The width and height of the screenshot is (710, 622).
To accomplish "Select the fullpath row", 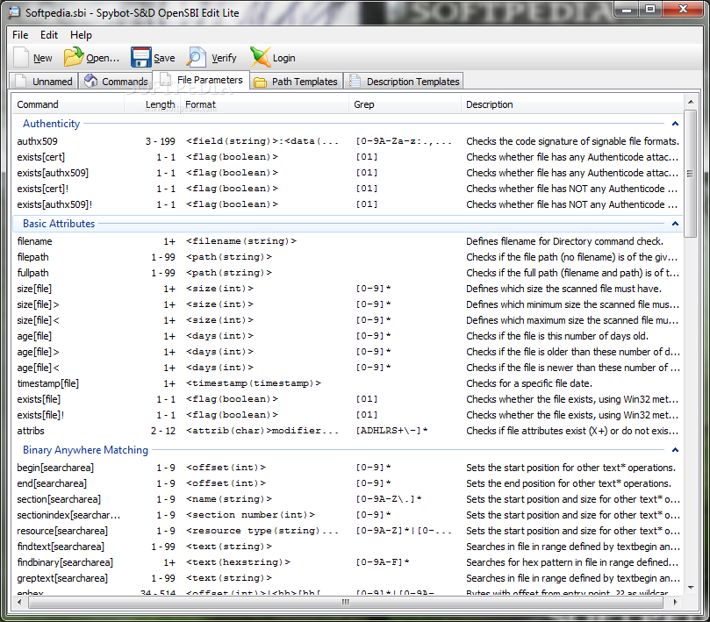I will pyautogui.click(x=348, y=273).
